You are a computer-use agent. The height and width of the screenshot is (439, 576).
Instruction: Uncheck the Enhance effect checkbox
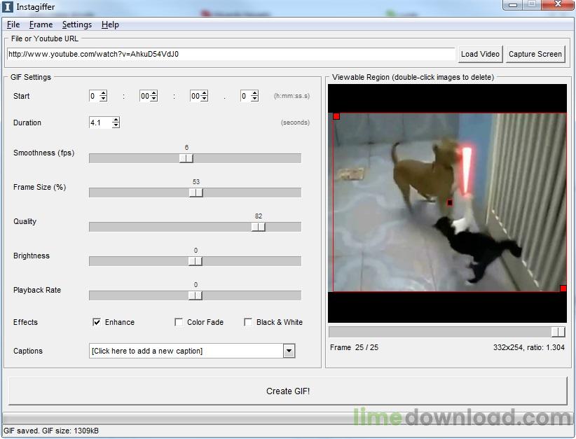pos(97,322)
